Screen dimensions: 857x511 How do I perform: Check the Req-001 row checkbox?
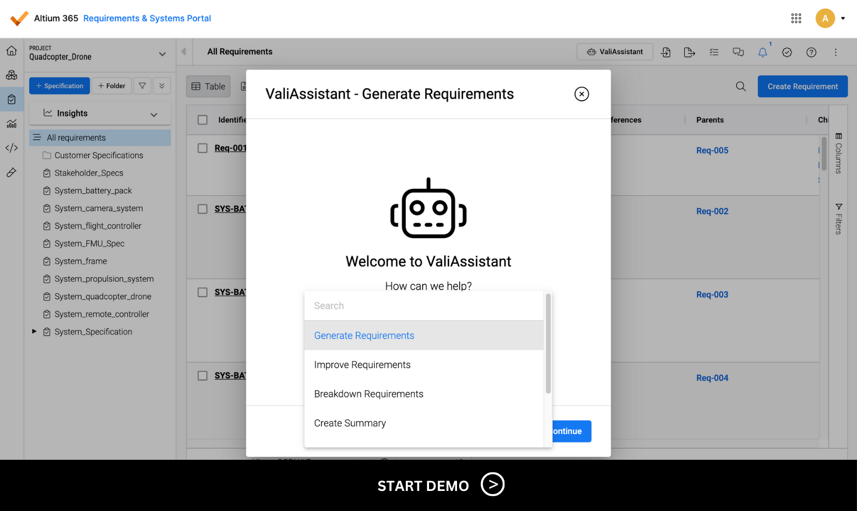(x=203, y=148)
